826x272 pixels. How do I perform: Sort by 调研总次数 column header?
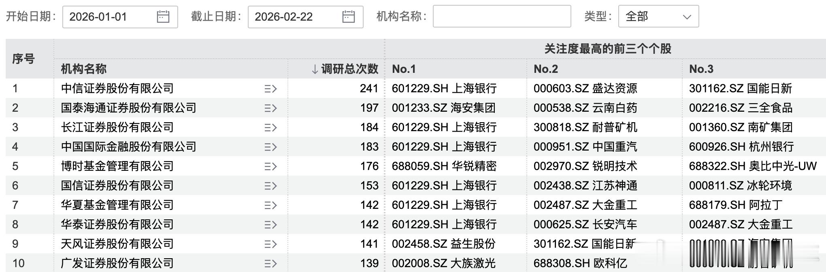(x=345, y=69)
